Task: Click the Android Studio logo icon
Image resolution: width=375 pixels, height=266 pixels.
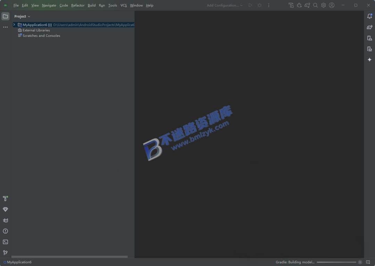Action: click(5, 5)
